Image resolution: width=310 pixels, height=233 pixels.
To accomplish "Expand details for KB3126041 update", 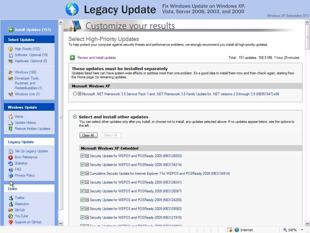I will pyautogui.click(x=87, y=182).
